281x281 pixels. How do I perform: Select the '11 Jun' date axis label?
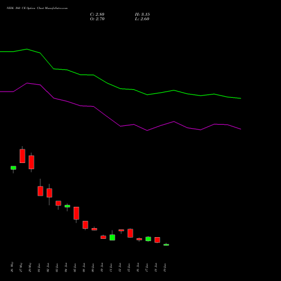(111, 268)
